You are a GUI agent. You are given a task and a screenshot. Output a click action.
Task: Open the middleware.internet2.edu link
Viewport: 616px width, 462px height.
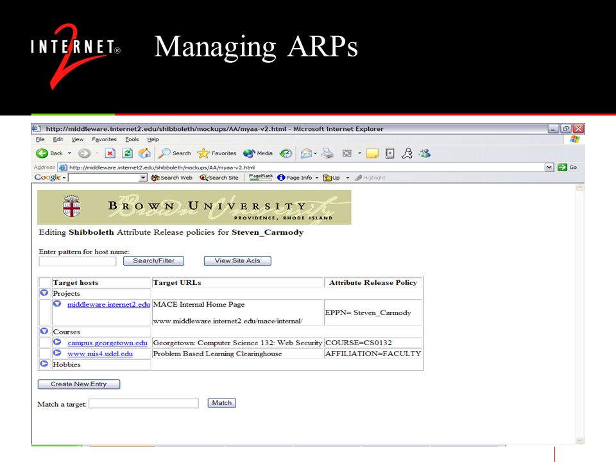tap(109, 304)
